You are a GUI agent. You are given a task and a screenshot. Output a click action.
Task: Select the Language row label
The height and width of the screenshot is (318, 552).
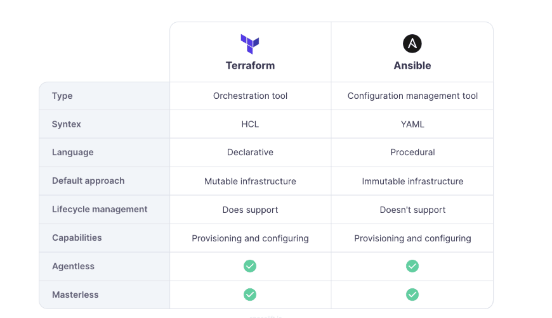point(73,152)
